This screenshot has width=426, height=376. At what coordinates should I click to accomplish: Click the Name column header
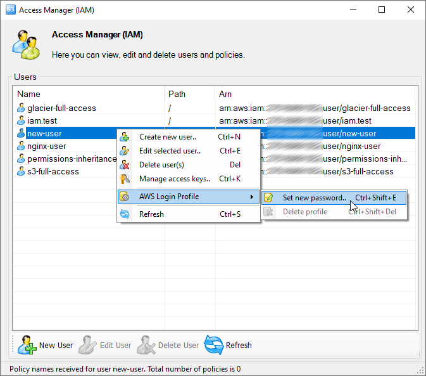pos(89,94)
